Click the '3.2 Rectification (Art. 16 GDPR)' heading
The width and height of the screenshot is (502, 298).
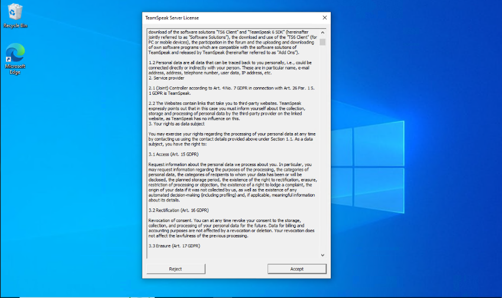178,210
